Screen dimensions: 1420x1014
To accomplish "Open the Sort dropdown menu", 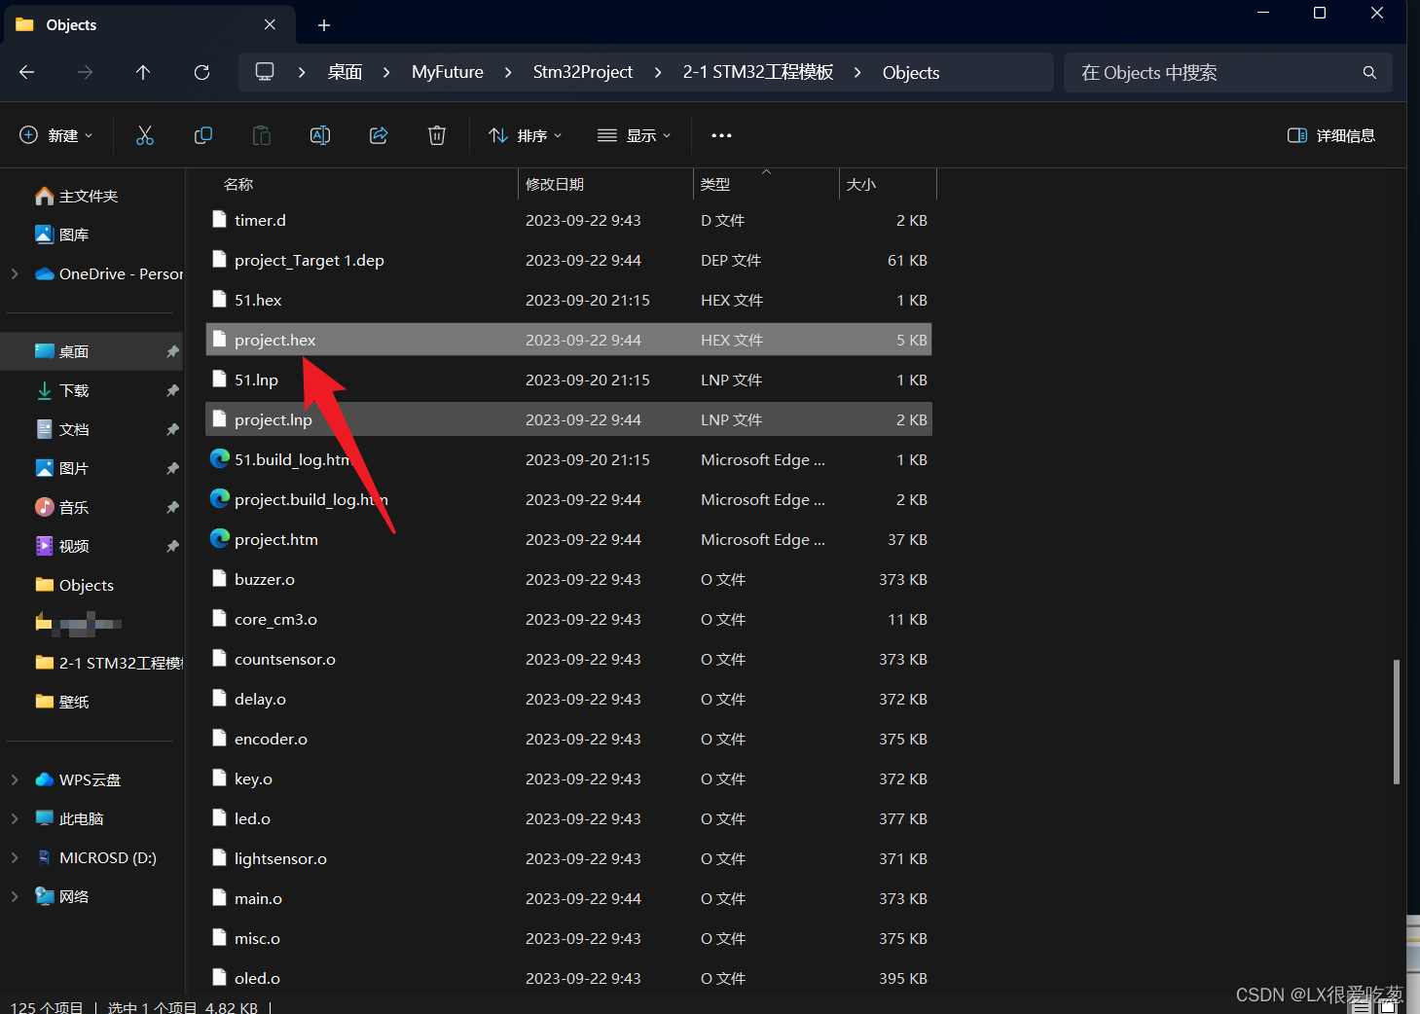I will (x=526, y=135).
